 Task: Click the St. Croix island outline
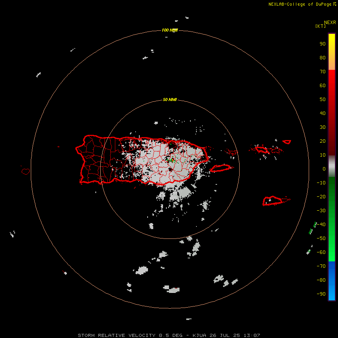coord(273,201)
